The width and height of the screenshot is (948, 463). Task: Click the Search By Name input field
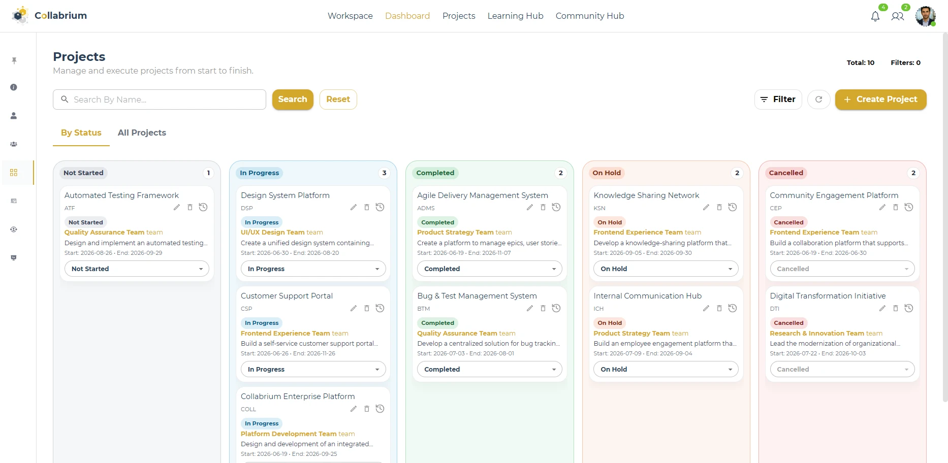click(160, 100)
